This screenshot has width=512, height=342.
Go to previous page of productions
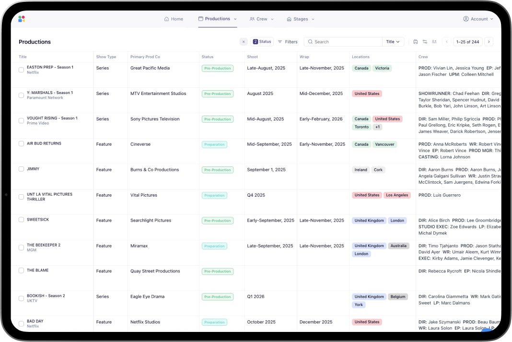click(447, 42)
